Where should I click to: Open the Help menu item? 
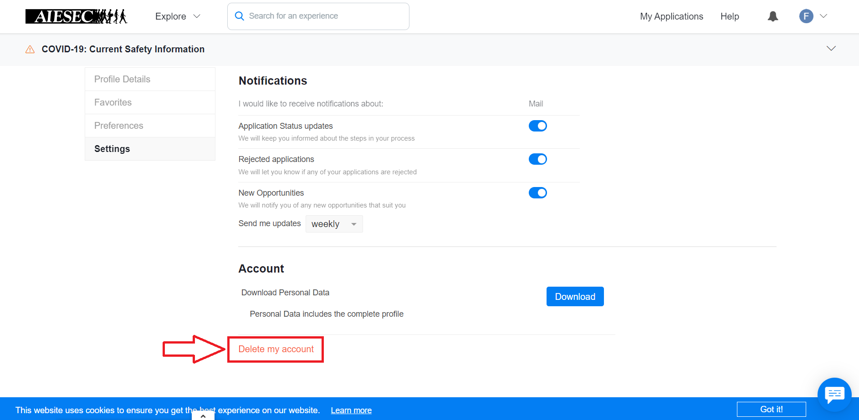pos(730,16)
